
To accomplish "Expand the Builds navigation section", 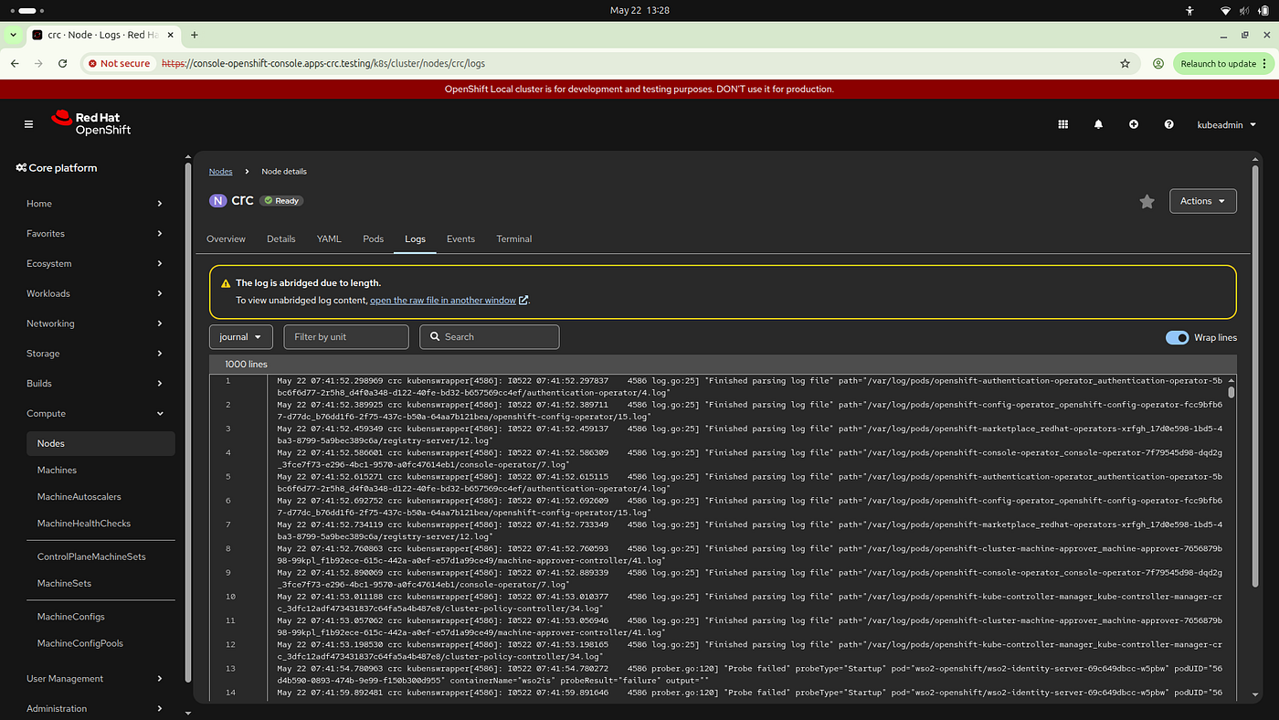I will tap(95, 384).
